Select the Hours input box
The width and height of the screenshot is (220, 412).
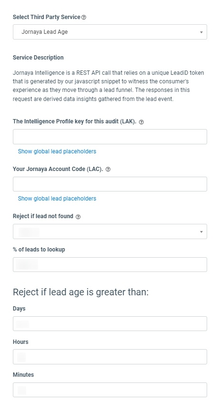(x=110, y=357)
